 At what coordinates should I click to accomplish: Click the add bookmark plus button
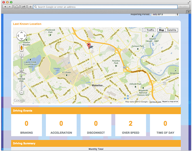point(30,7)
